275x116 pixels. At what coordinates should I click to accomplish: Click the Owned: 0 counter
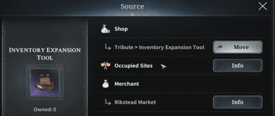point(45,110)
